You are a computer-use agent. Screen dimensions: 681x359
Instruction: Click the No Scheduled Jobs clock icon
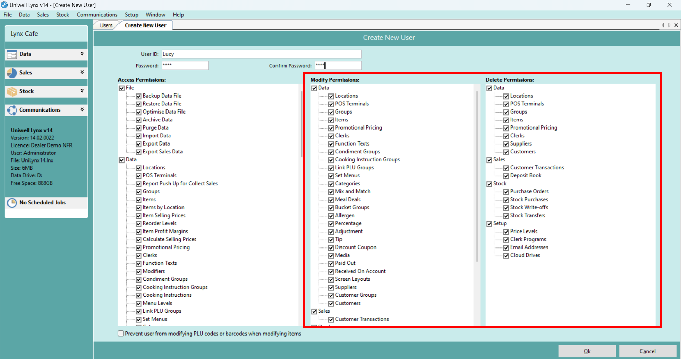click(x=12, y=203)
